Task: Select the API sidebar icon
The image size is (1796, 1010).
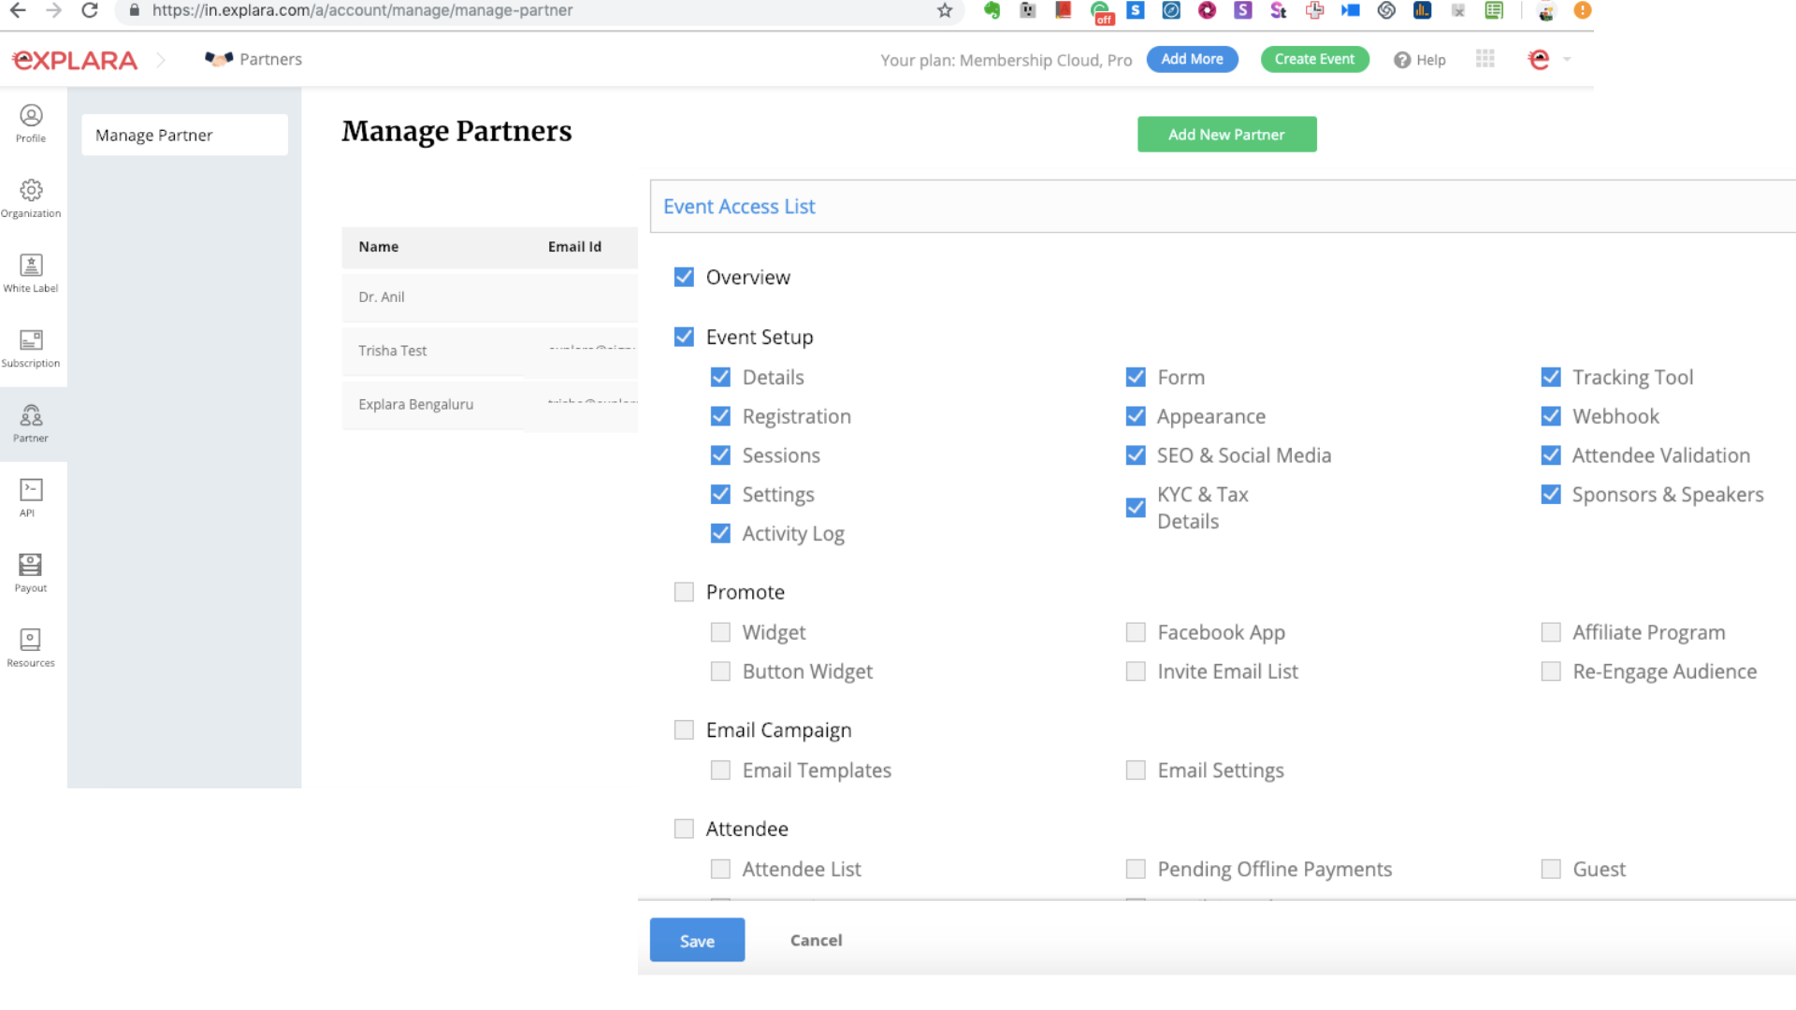Action: tap(31, 497)
